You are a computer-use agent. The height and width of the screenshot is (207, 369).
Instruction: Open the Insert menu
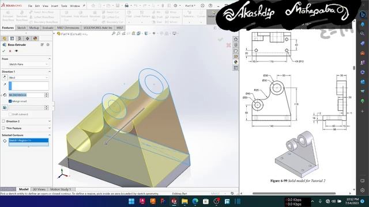tap(55, 6)
